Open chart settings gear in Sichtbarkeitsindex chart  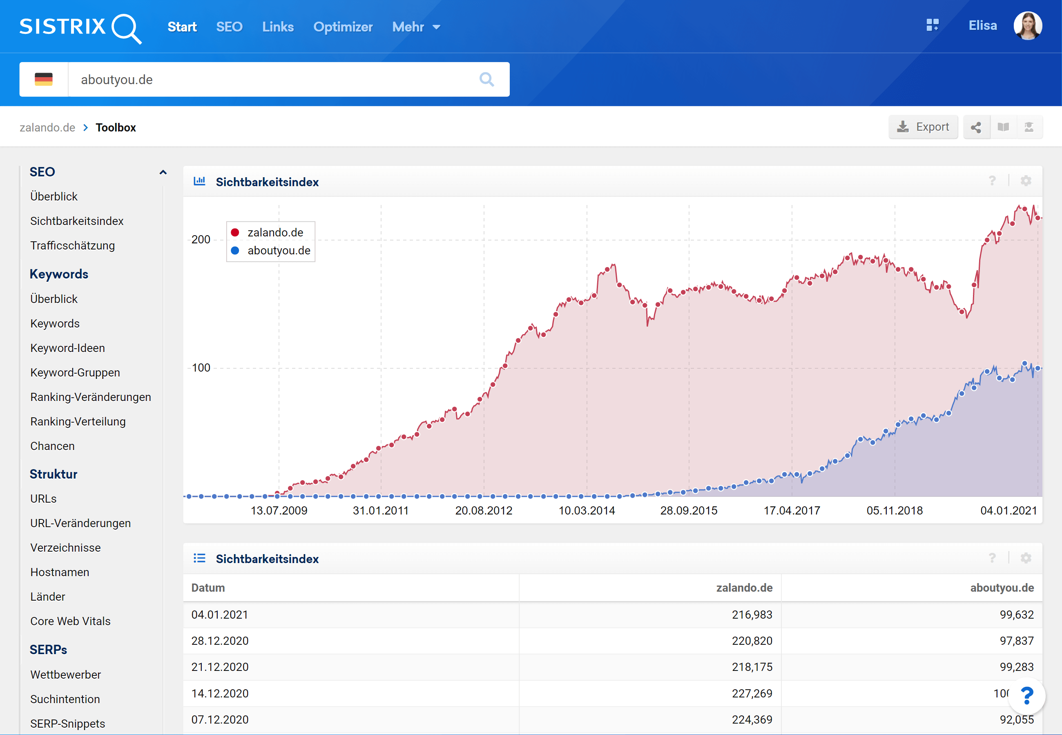(1026, 181)
